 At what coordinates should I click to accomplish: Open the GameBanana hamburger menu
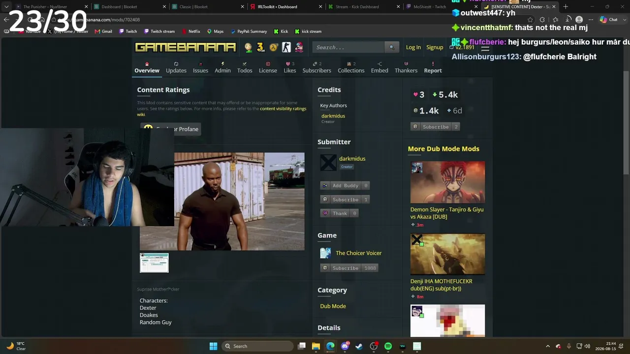click(485, 48)
